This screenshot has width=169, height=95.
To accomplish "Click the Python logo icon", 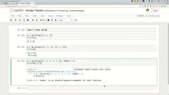I will [148, 11].
